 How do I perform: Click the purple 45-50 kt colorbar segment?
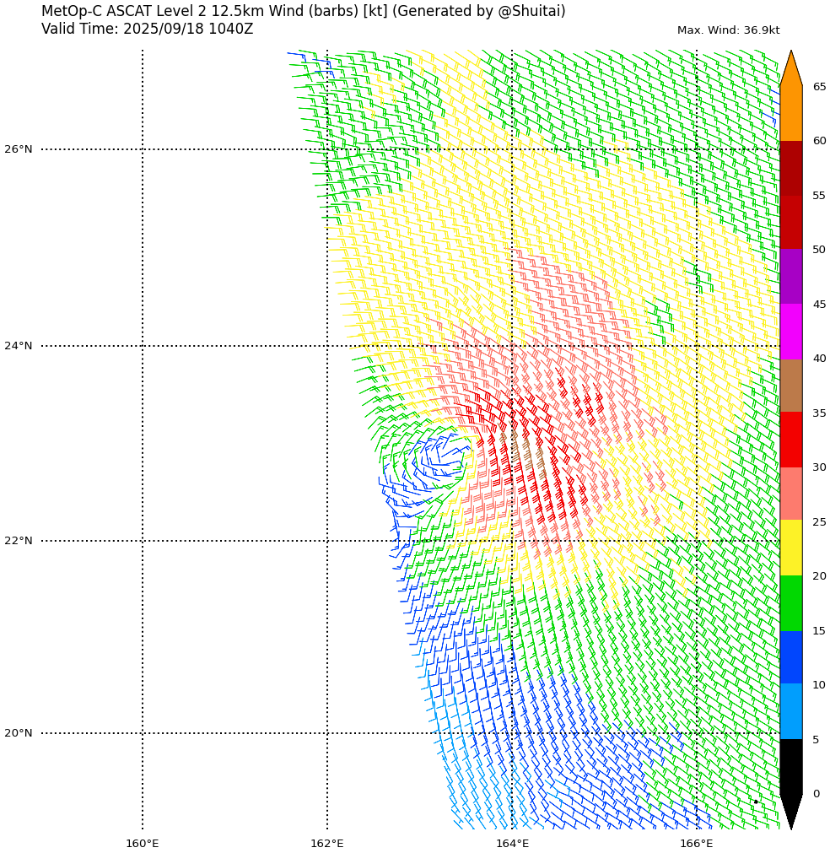click(791, 277)
